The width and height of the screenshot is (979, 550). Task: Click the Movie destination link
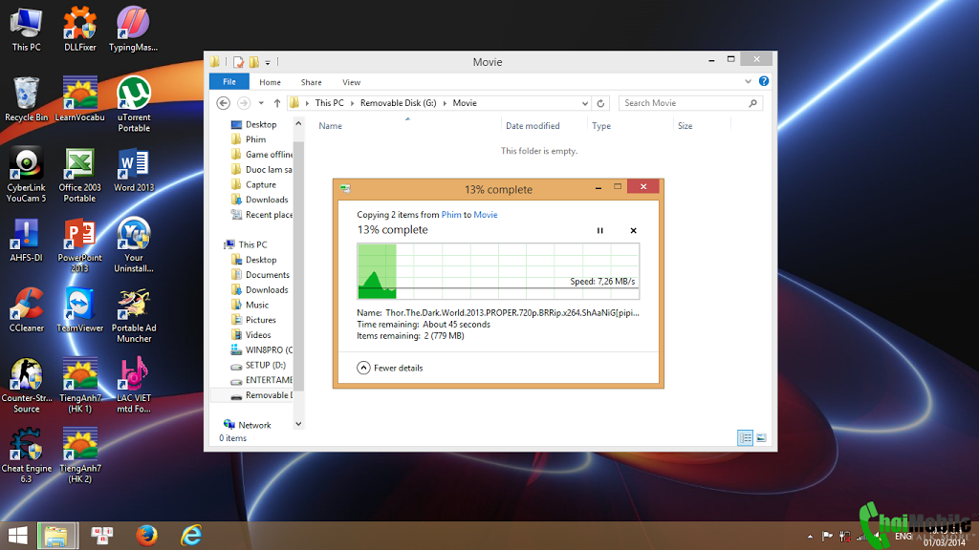(486, 215)
